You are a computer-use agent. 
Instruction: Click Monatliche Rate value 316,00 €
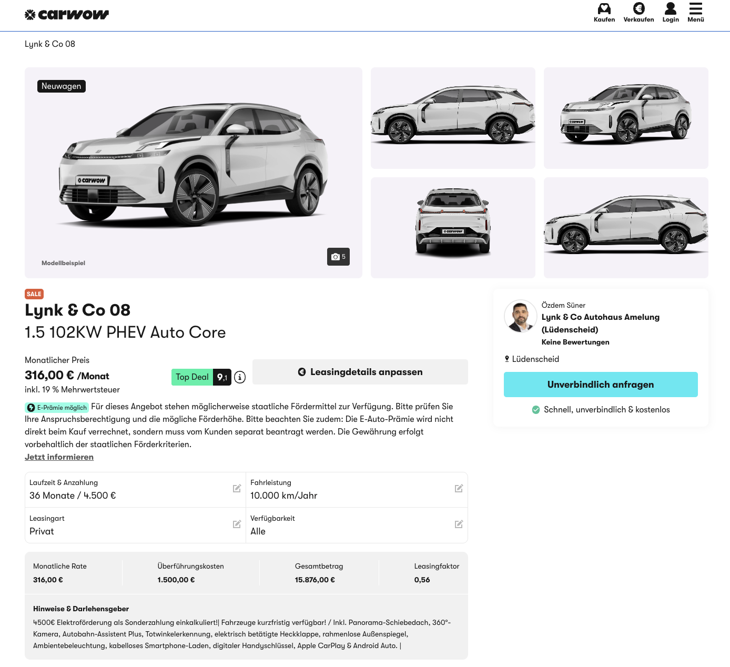(x=48, y=580)
